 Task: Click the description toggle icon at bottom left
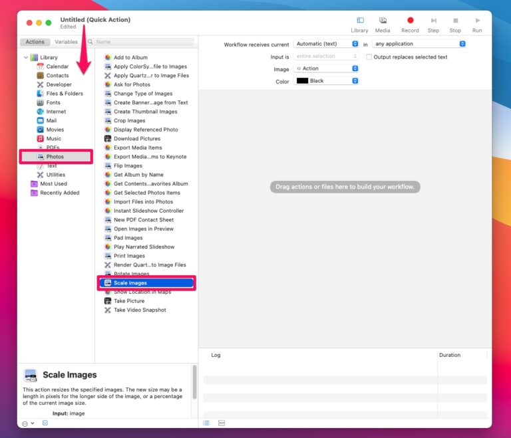(45, 423)
